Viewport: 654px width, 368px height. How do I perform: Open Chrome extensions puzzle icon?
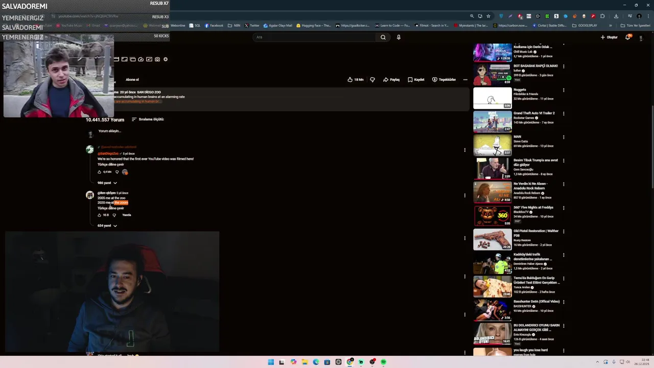[602, 16]
